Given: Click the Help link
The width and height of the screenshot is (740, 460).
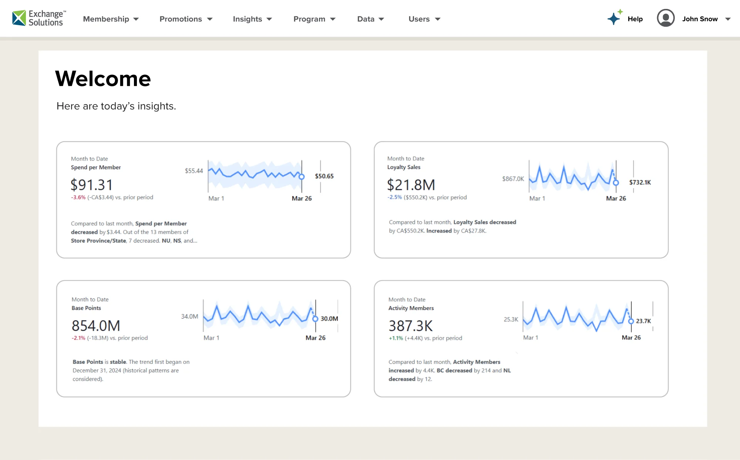Looking at the screenshot, I should [x=635, y=19].
